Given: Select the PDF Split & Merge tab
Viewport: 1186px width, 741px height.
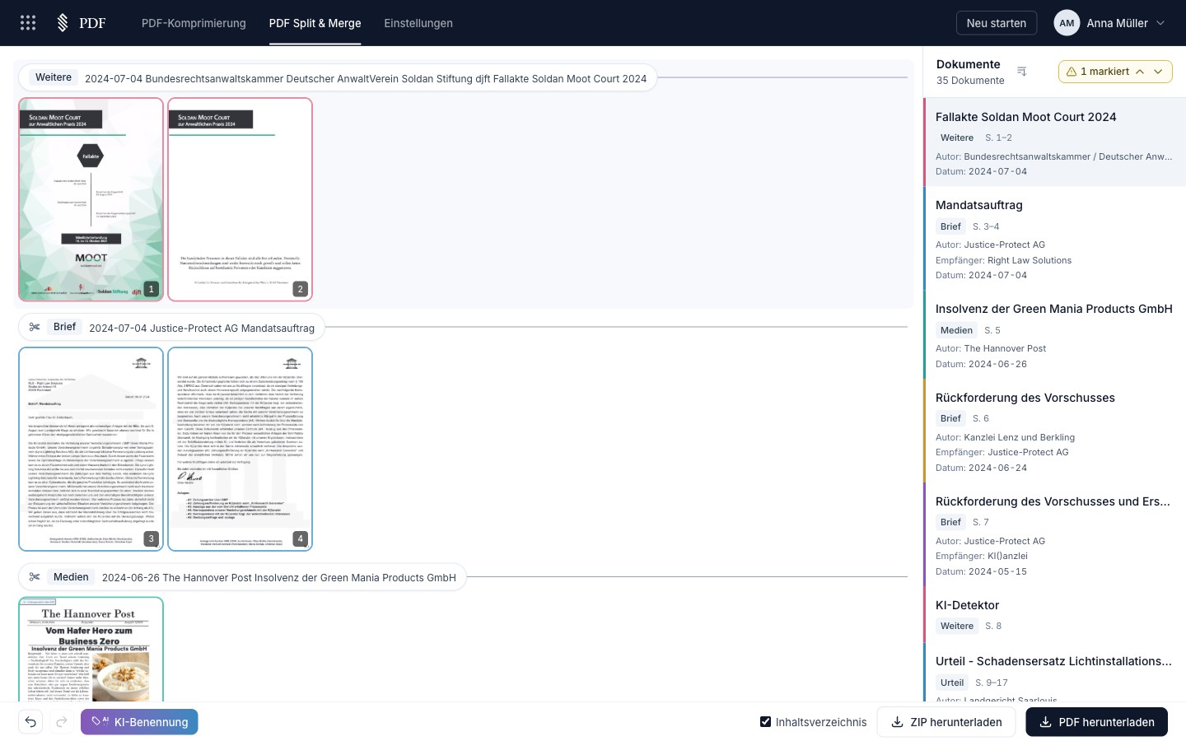Looking at the screenshot, I should click(x=315, y=23).
